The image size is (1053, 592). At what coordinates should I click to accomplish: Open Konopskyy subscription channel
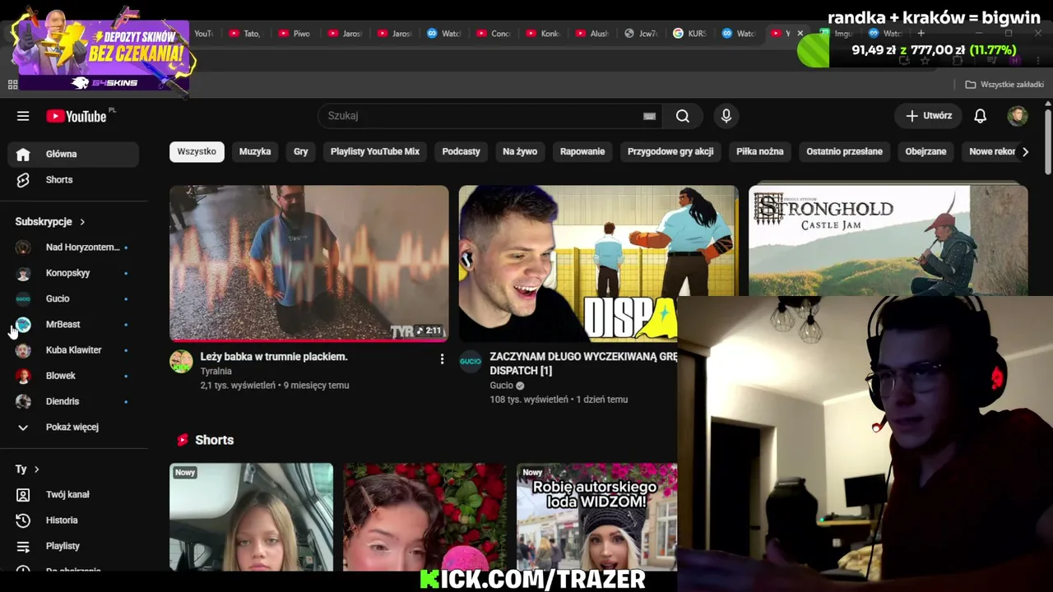[x=73, y=273]
